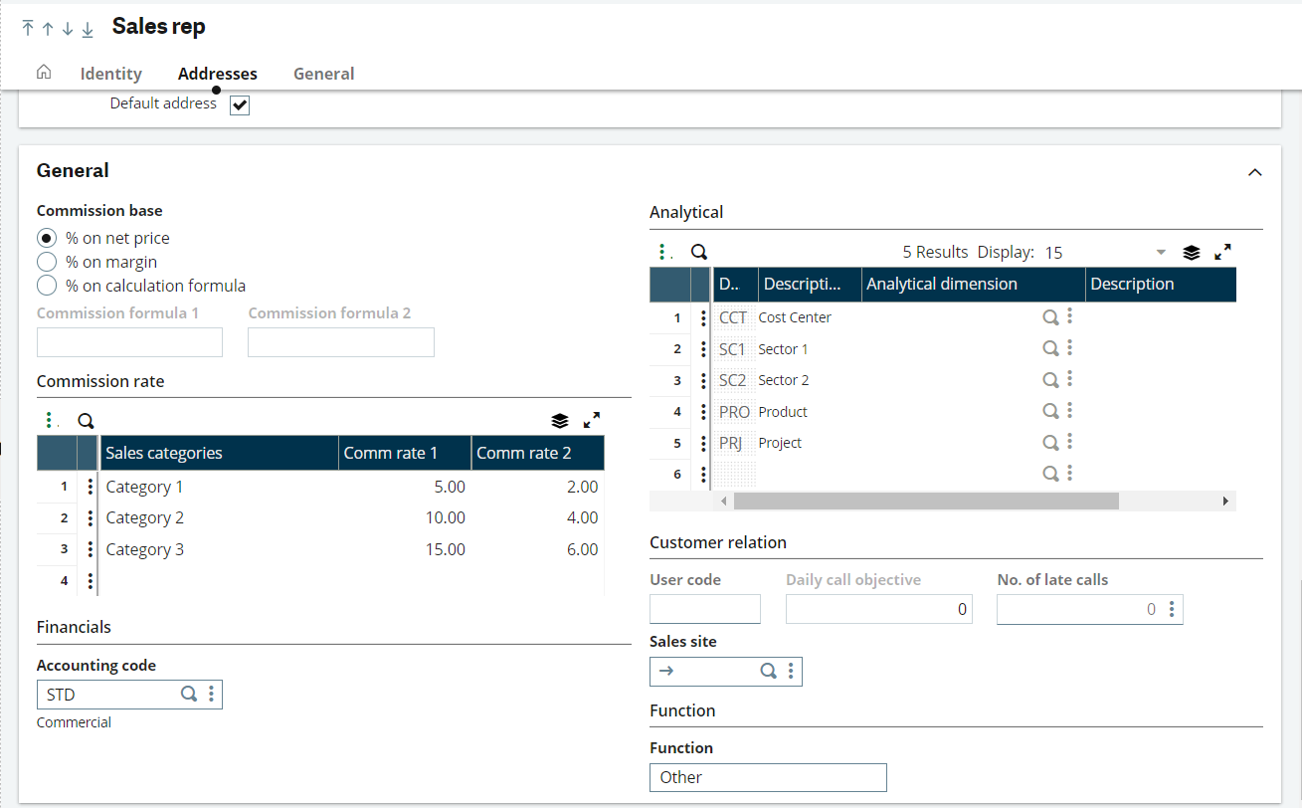Collapse the General section using its chevron
The width and height of the screenshot is (1302, 808).
point(1254,171)
